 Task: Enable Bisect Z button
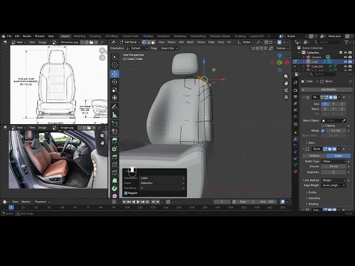click(342, 109)
